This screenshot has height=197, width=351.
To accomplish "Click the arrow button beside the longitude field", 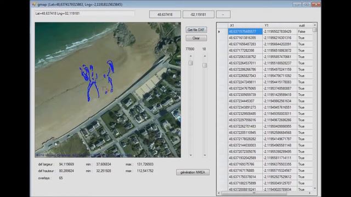I will [223, 15].
